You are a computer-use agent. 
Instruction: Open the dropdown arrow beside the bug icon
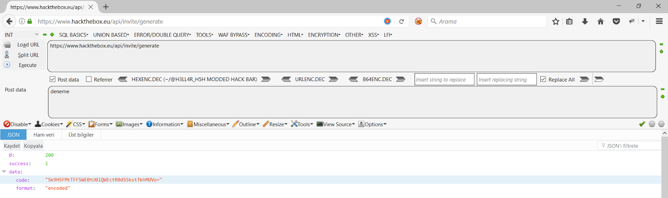click(643, 21)
